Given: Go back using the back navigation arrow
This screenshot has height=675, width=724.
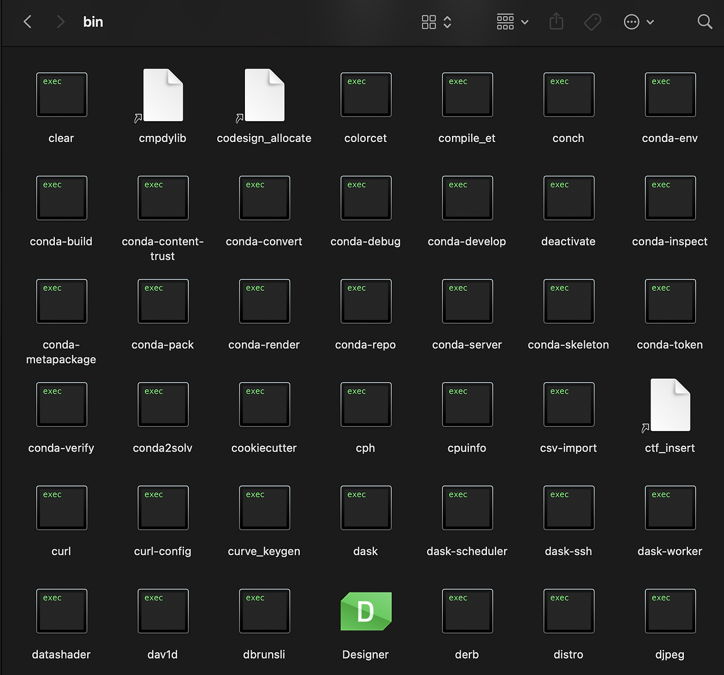Looking at the screenshot, I should click(x=27, y=22).
